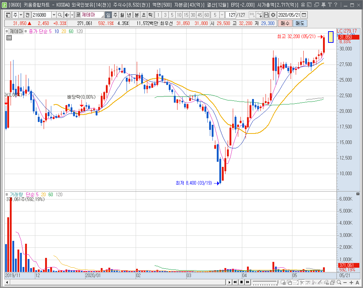Zoom out chart with the minus icon

345,282
